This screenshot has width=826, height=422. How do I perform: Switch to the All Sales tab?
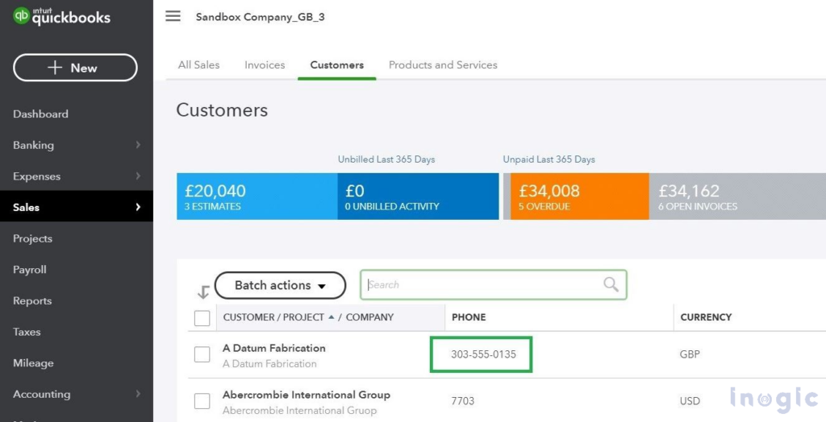tap(198, 64)
